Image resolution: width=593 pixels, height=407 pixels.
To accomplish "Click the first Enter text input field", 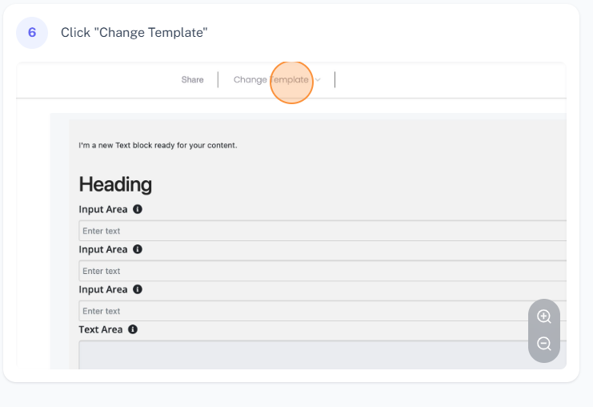I will pyautogui.click(x=320, y=231).
